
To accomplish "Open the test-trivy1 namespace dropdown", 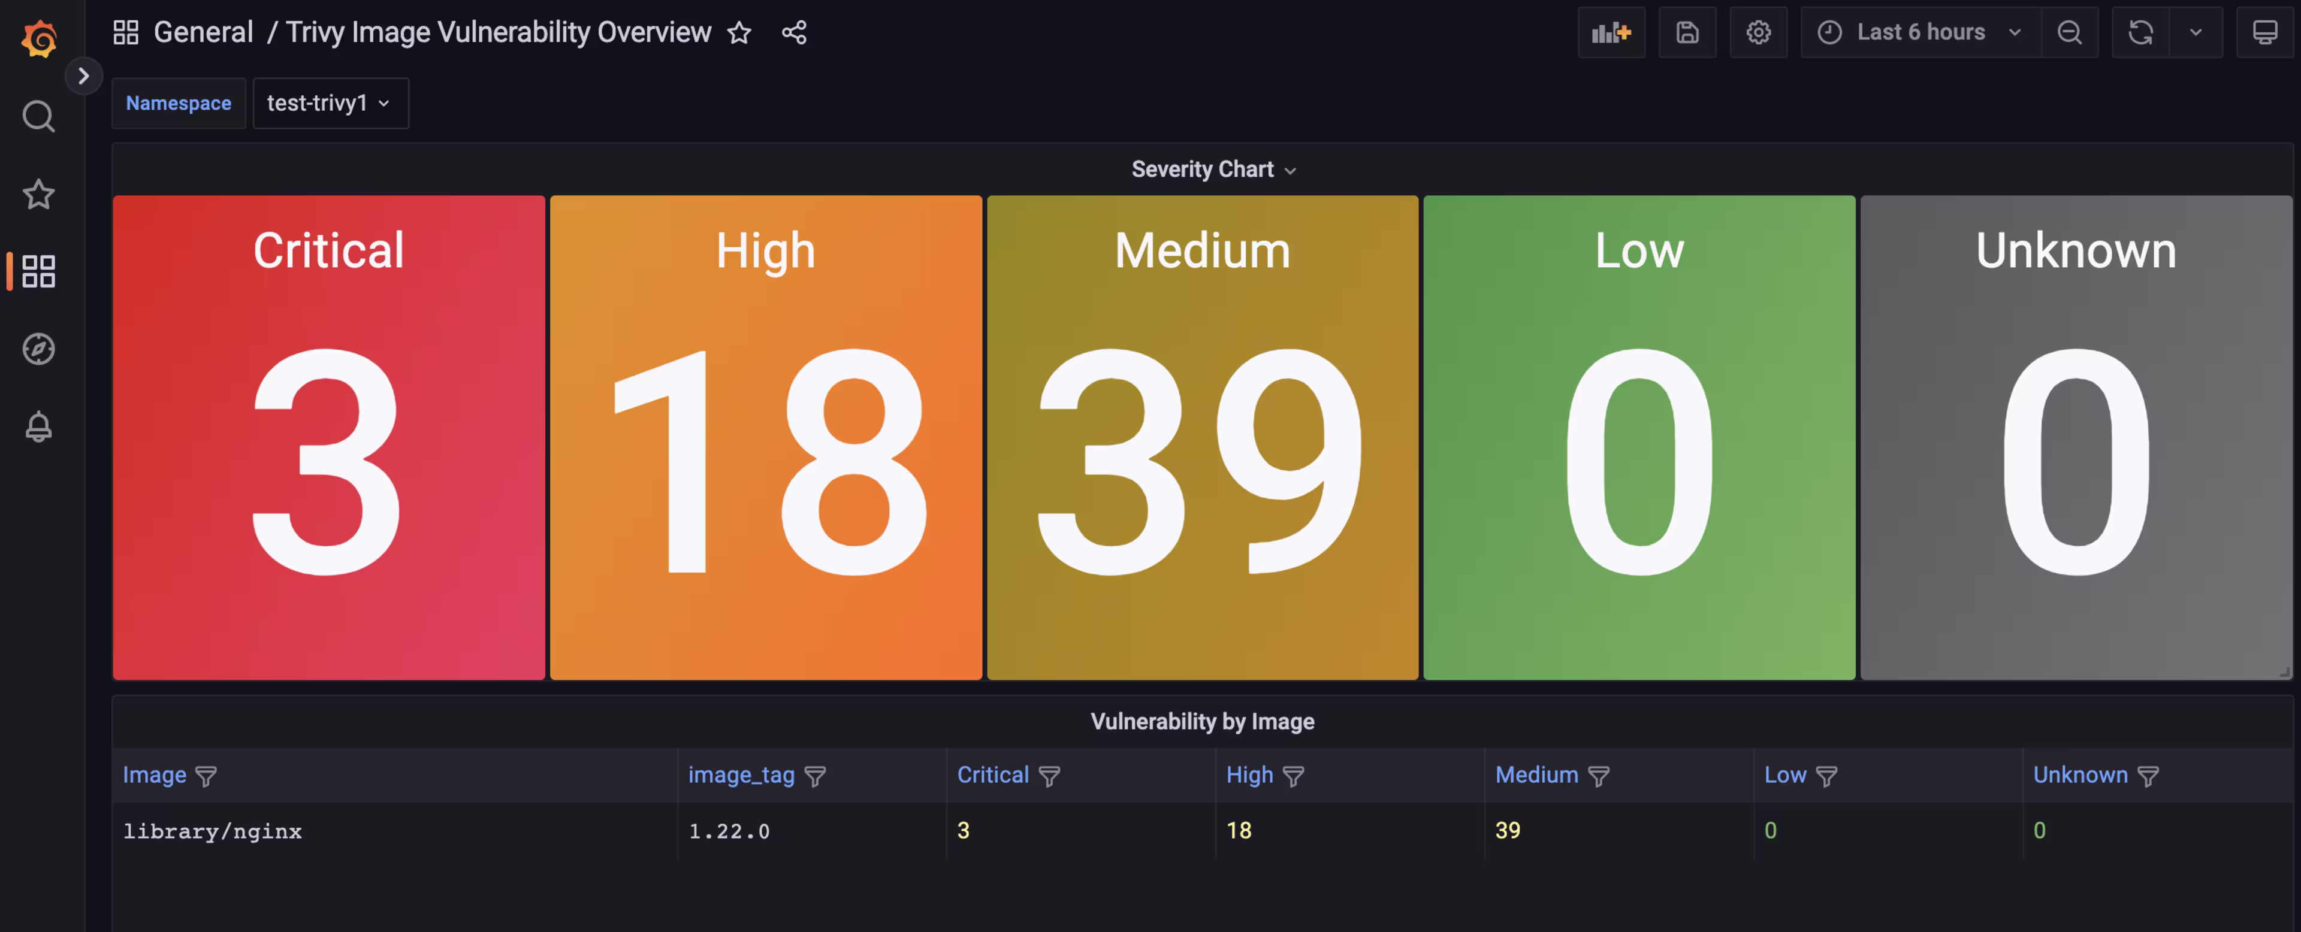I will pyautogui.click(x=330, y=104).
